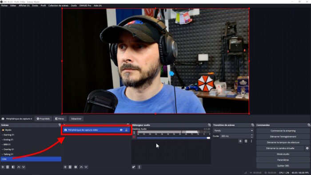This screenshot has height=175, width=311.
Task: Click Démarrer le tampon de relecture
Action: click(283, 142)
